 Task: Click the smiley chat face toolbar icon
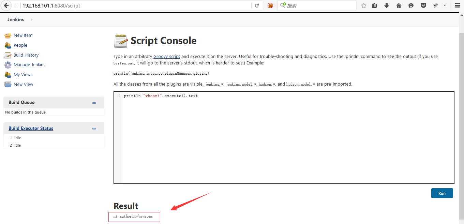coord(411,5)
